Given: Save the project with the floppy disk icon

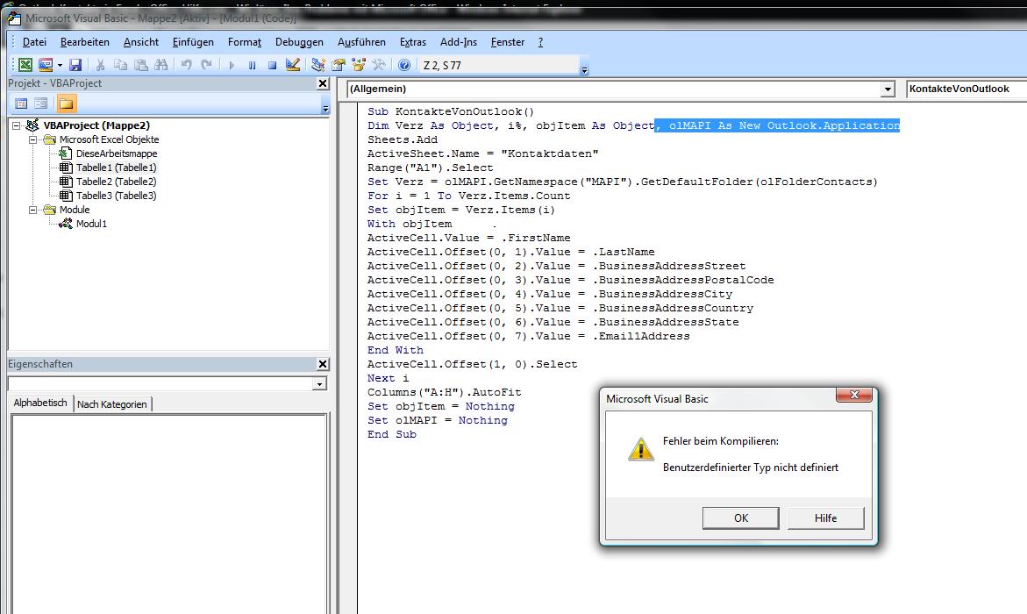Looking at the screenshot, I should pyautogui.click(x=75, y=65).
